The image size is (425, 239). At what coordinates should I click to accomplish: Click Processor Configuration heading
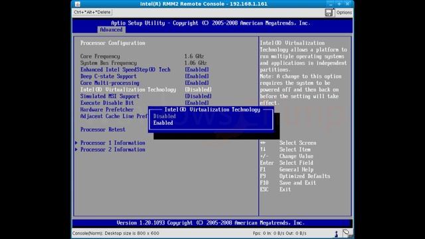pyautogui.click(x=113, y=43)
